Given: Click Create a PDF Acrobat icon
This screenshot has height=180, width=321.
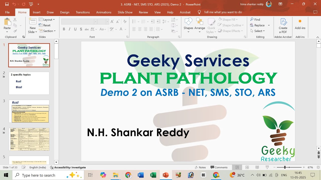Looking at the screenshot, I should (283, 25).
